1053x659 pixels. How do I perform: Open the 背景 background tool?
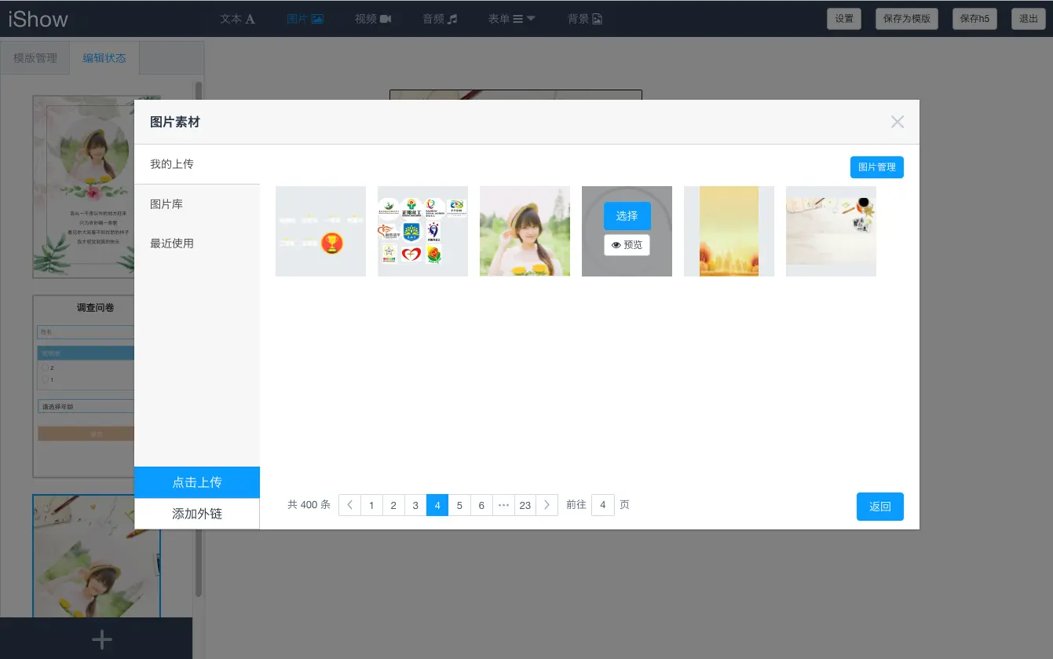click(584, 19)
